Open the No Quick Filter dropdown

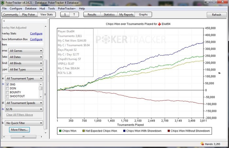pos(24,123)
